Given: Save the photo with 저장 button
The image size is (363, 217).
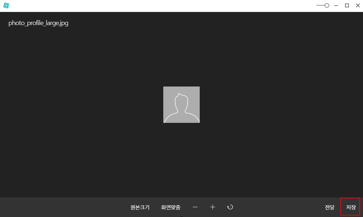Looking at the screenshot, I should (x=350, y=207).
